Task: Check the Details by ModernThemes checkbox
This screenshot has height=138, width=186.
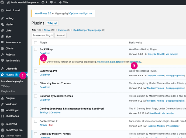Action: pyautogui.click(x=36, y=134)
